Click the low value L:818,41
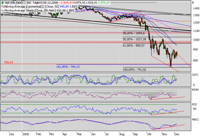Screen dimensions: 202x136 [91, 3]
